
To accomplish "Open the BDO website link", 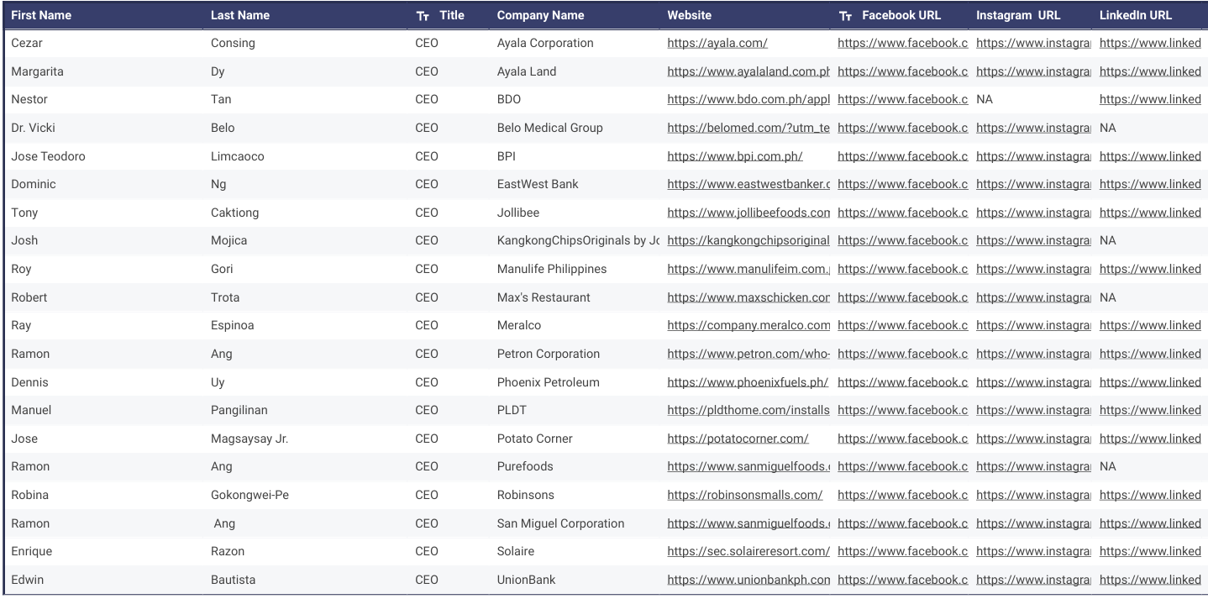I will (x=748, y=99).
